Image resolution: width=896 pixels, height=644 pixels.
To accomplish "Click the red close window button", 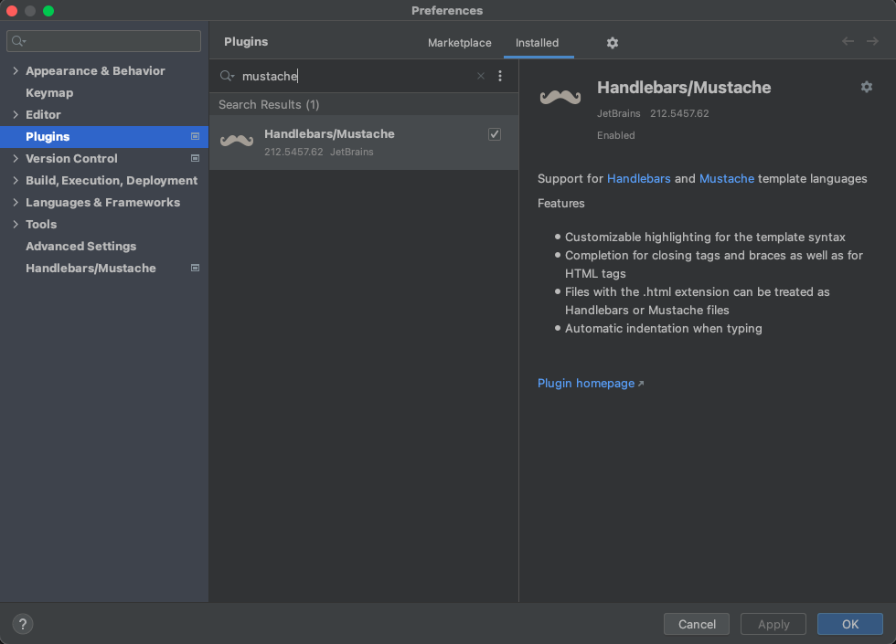I will pos(12,11).
